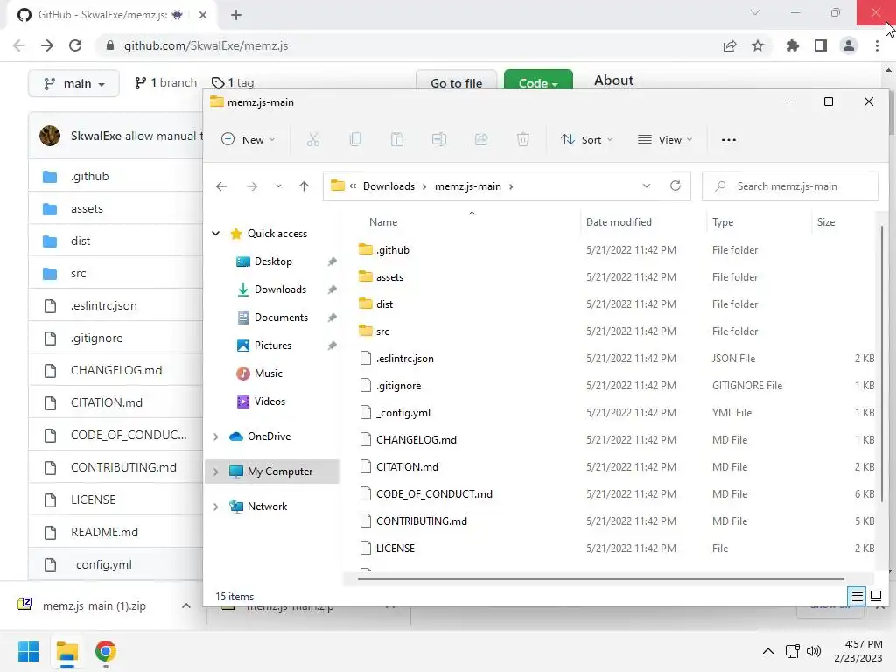Screen dimensions: 896x672
Task: Switch to details view layout icon
Action: (x=857, y=597)
